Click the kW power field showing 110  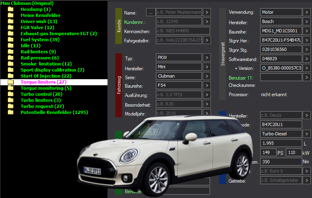294,152
